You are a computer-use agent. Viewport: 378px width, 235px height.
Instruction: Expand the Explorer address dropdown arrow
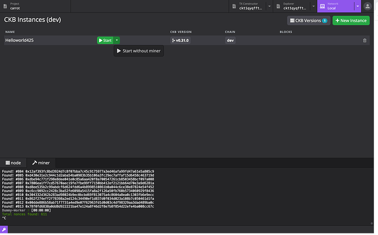coord(313,6)
